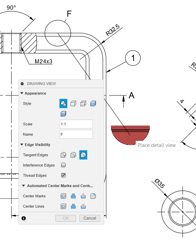Image resolution: width=196 pixels, height=245 pixels.
Task: Toggle Center Marks third red-blue icon
Action: click(x=83, y=196)
